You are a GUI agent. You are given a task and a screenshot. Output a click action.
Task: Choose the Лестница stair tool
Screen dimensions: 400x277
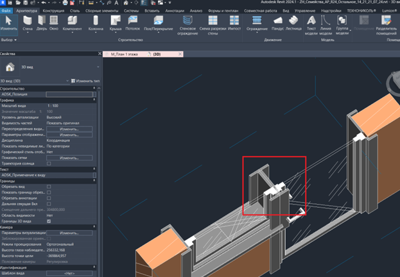click(x=293, y=23)
